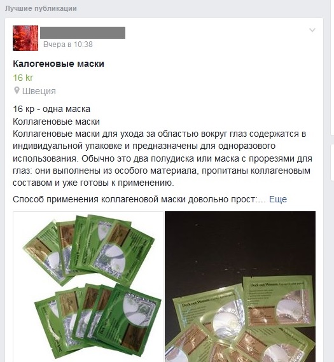Open the left photo on white background
Viewport: 334px width, 362px height.
coord(88,286)
